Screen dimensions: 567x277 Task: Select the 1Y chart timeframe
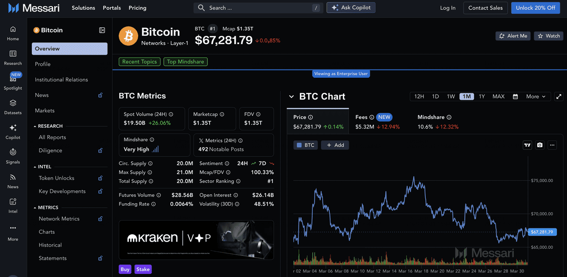tap(482, 96)
